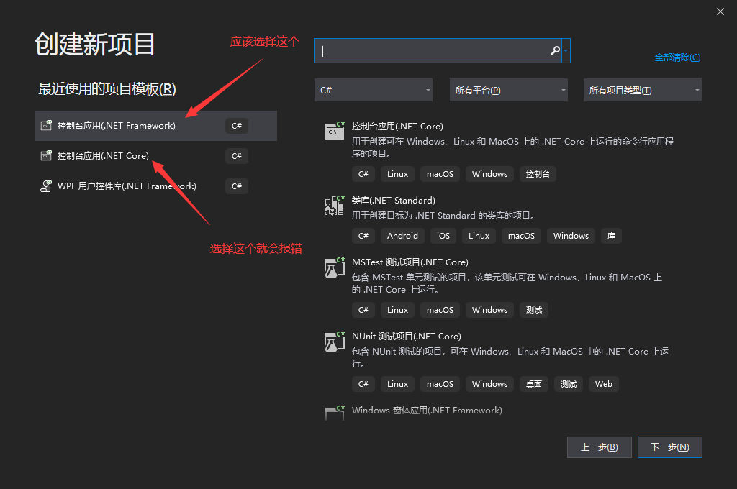The height and width of the screenshot is (489, 737).
Task: Click the recent 控制台应用(.NET Framework) icon
Action: coord(46,125)
